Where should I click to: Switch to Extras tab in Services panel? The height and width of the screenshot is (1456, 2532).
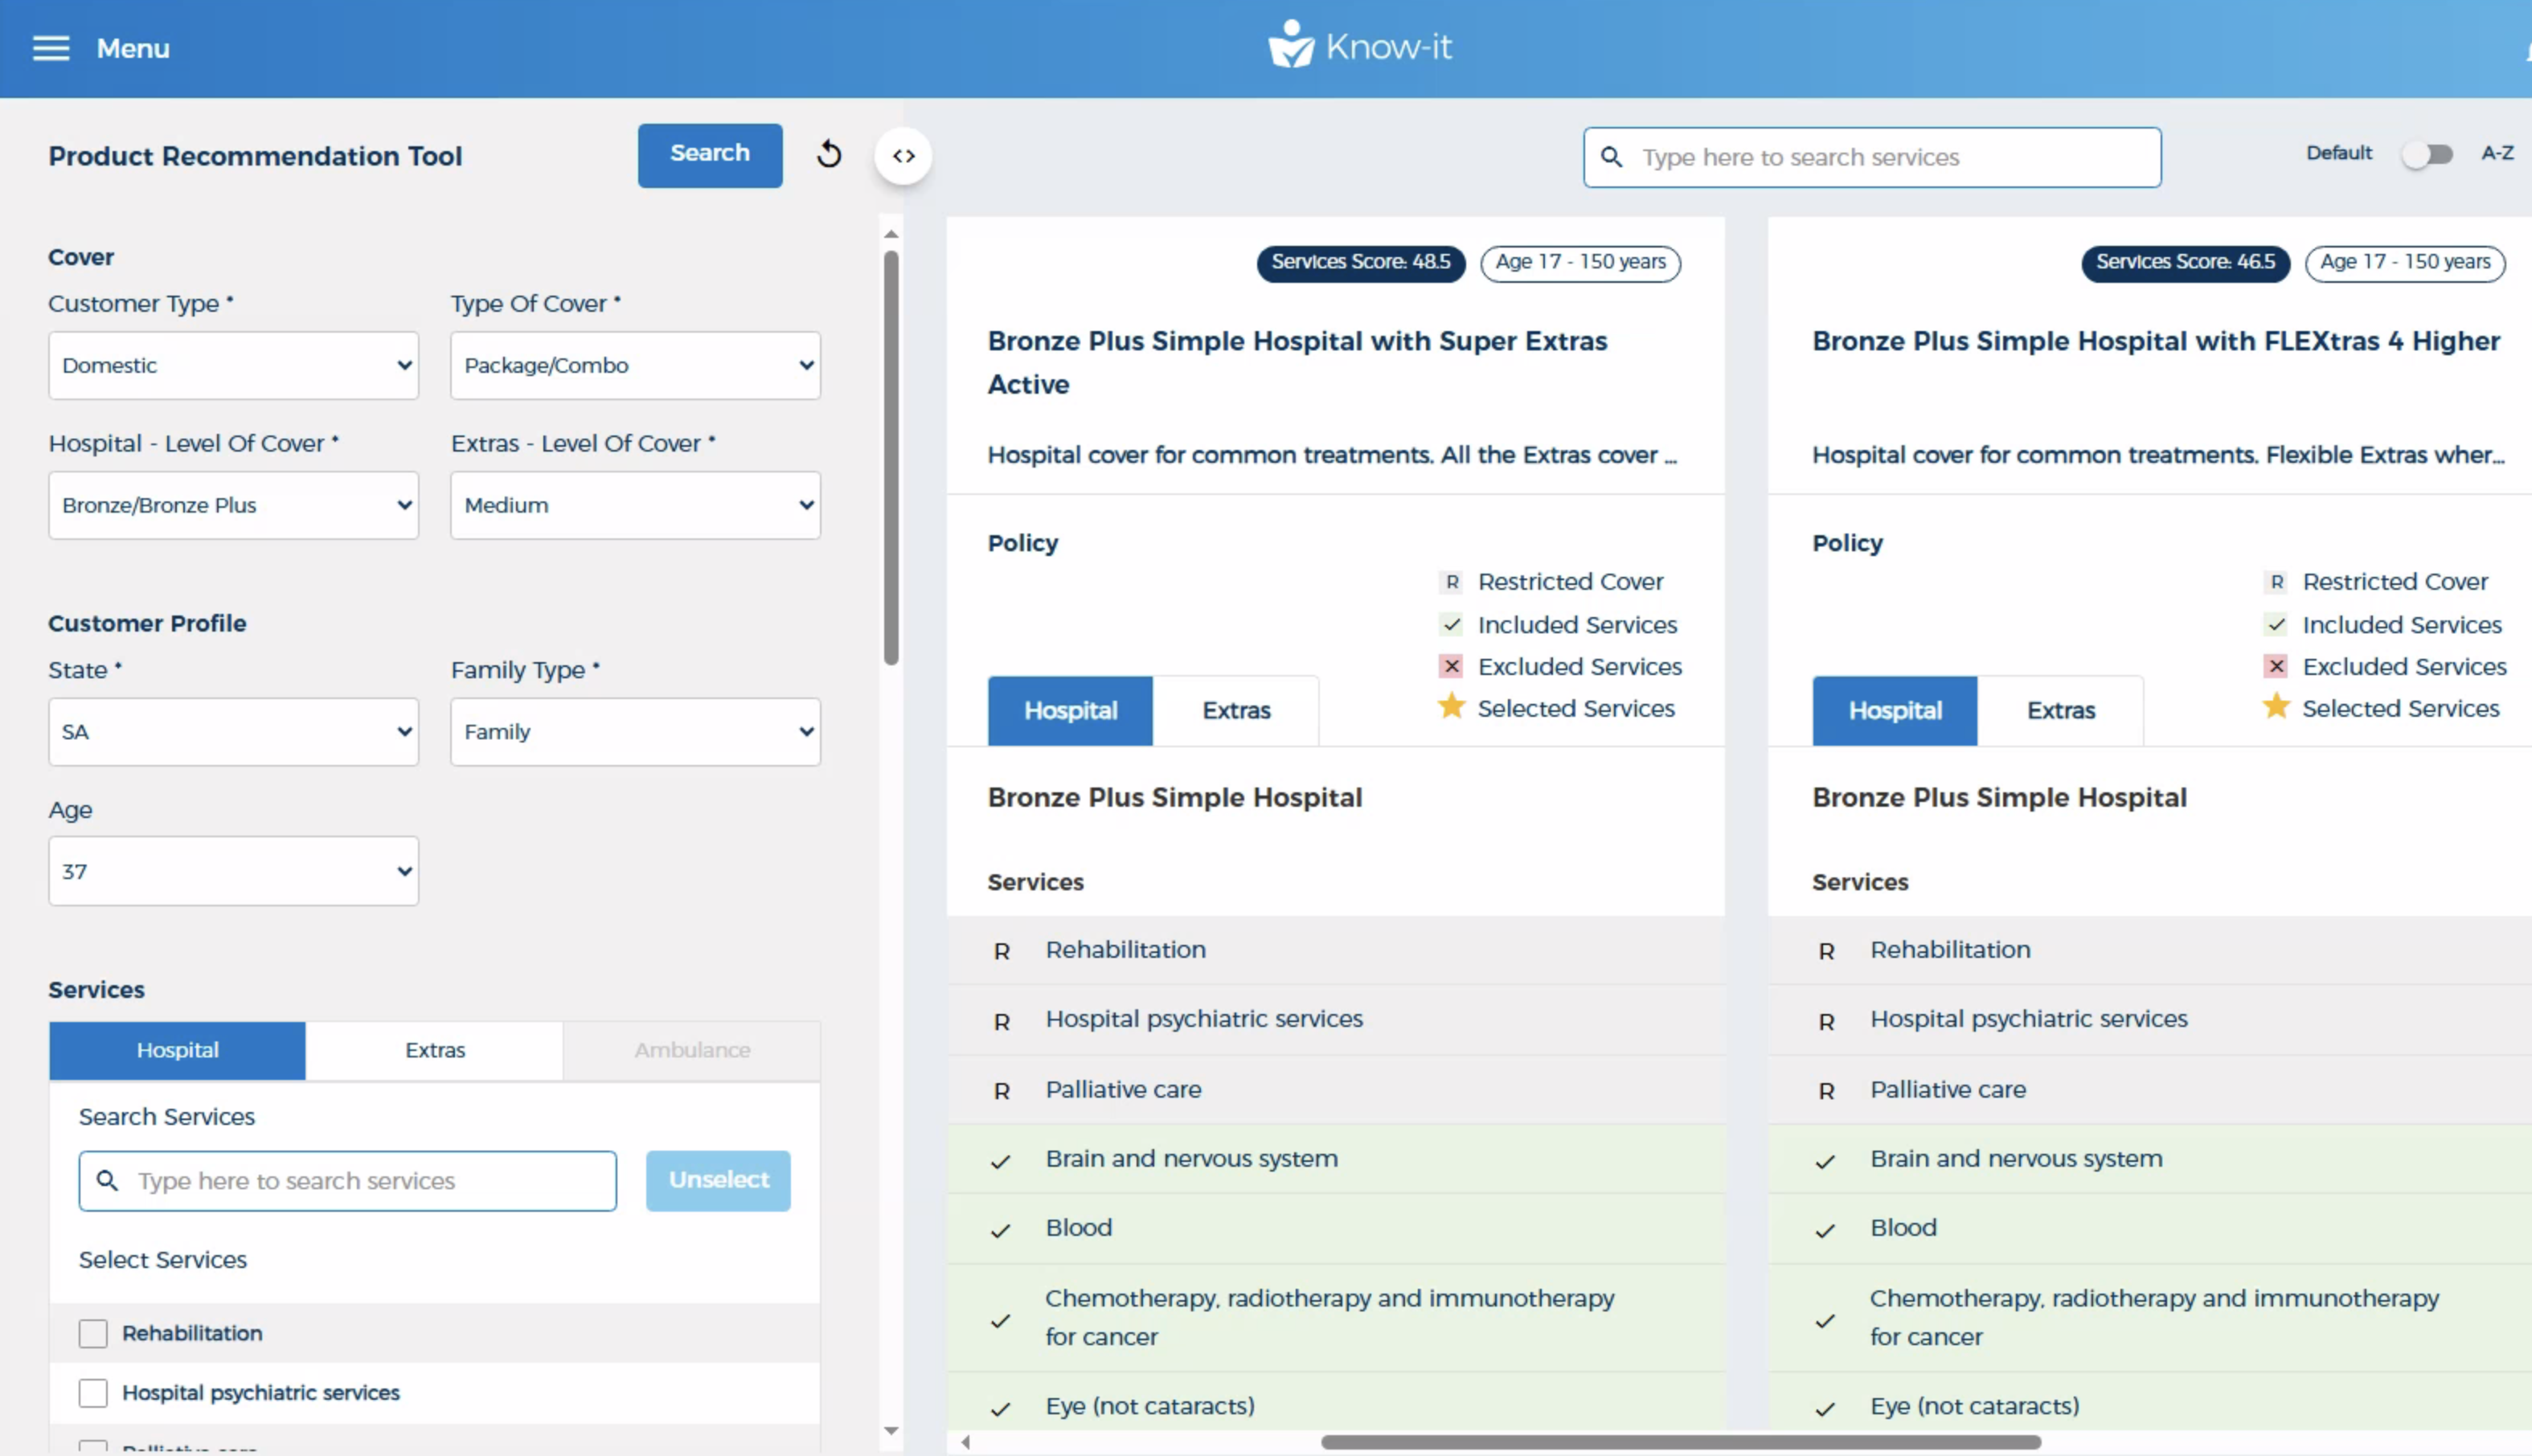(434, 1050)
